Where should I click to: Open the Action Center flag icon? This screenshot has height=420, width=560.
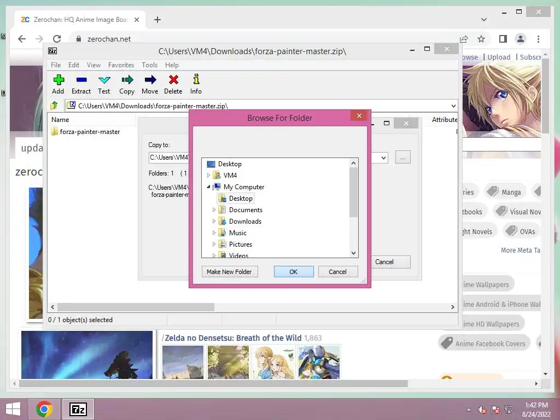pos(495,410)
